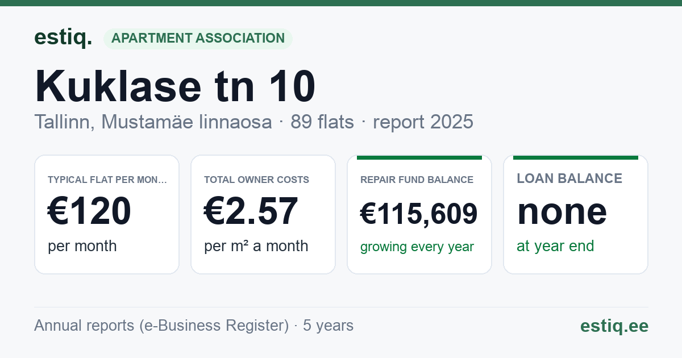Click the 'growing every year' text
This screenshot has width=682, height=358.
click(417, 247)
